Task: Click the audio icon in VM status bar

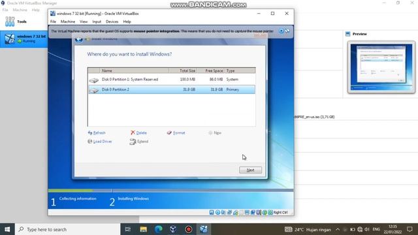Action: click(223, 212)
